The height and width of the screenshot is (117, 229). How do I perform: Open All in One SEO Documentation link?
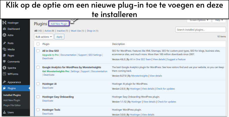(68, 55)
